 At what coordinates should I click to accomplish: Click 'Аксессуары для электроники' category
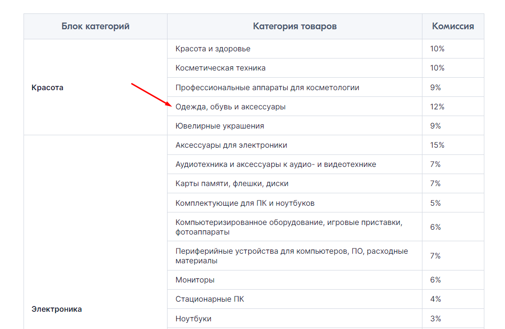(231, 145)
